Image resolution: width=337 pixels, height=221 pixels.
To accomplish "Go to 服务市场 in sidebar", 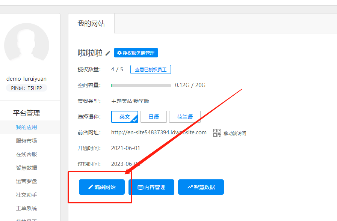I will point(26,141).
